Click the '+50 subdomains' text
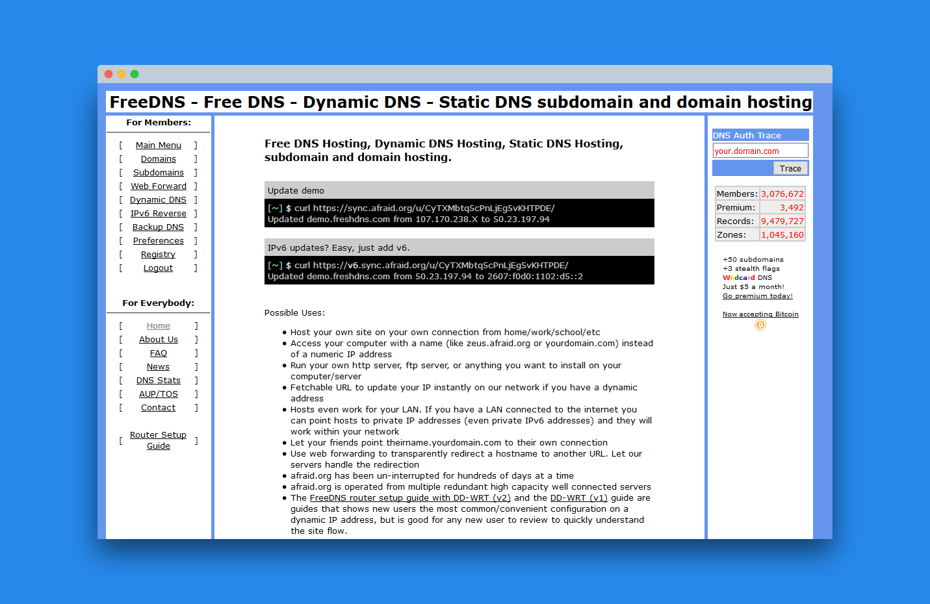Image resolution: width=930 pixels, height=604 pixels. (753, 260)
